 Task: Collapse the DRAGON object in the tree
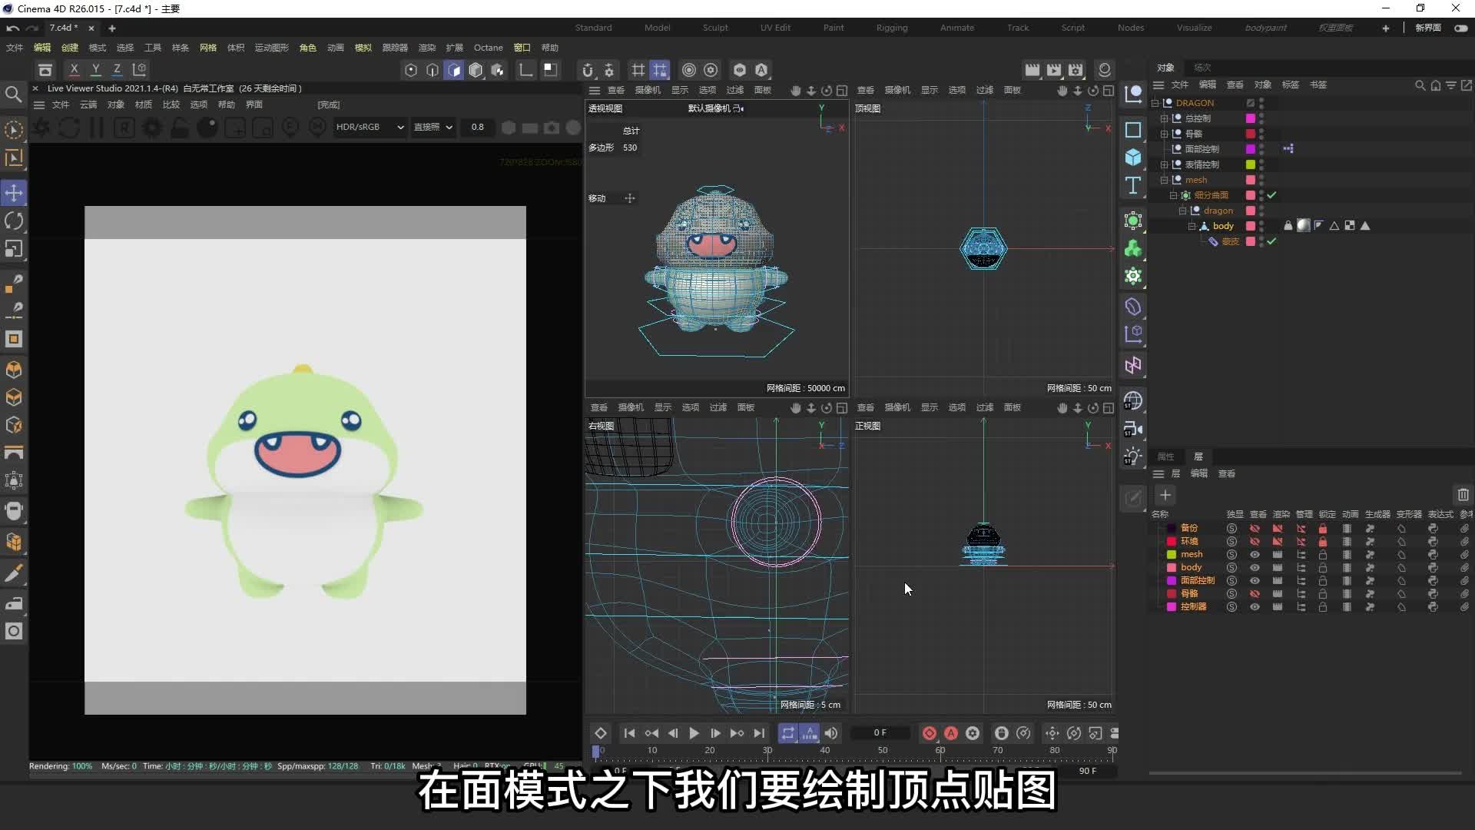point(1155,103)
